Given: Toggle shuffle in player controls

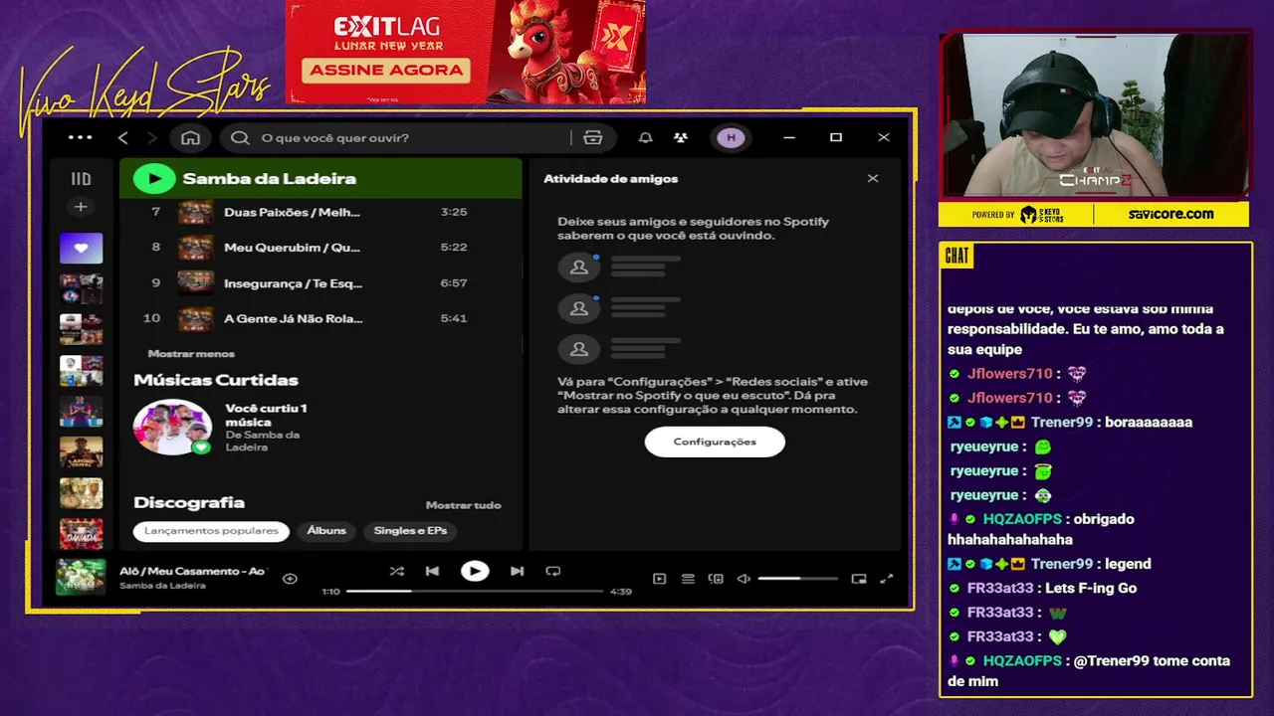Looking at the screenshot, I should coord(397,571).
